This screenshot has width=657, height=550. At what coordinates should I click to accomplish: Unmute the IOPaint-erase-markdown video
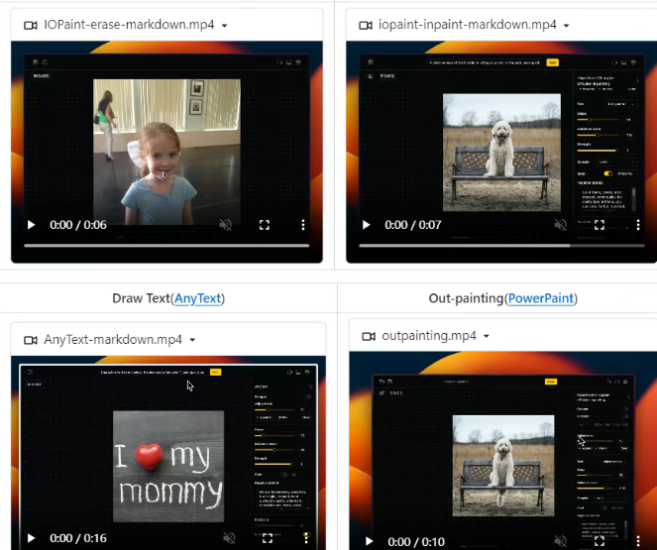coord(226,225)
